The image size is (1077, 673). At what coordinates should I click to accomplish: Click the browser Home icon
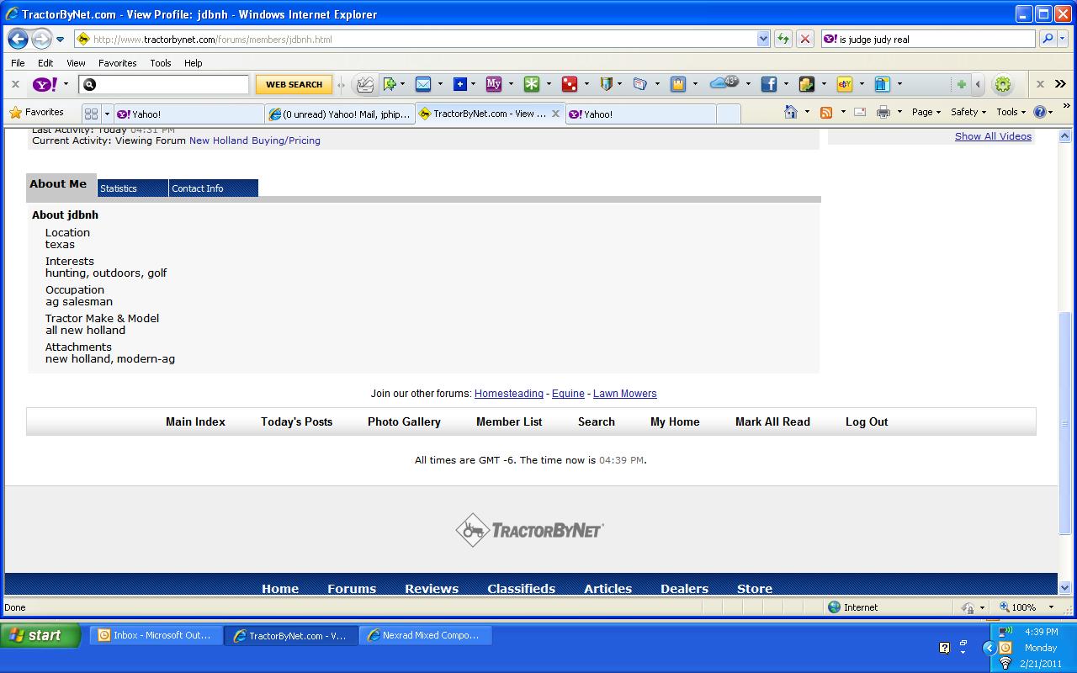(x=790, y=112)
